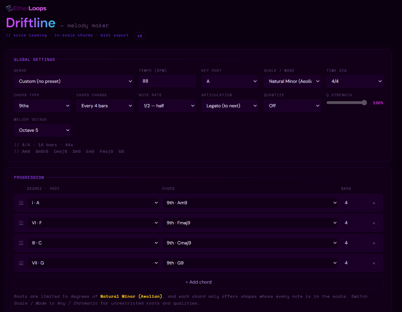Click the Bm9♭5 chord in the summary
Image resolution: width=402 pixels, height=312 pixels.
[x=42, y=151]
